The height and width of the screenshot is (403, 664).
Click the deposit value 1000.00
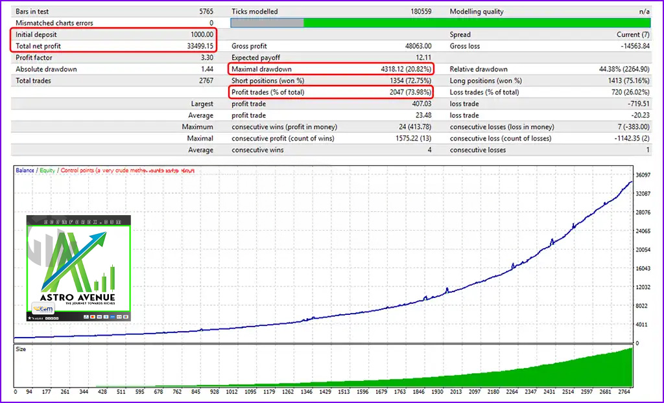(202, 34)
